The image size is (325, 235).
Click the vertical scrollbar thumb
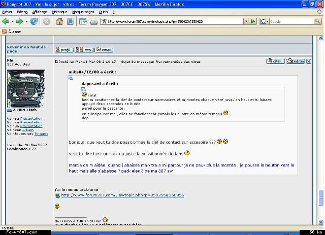coord(321,198)
